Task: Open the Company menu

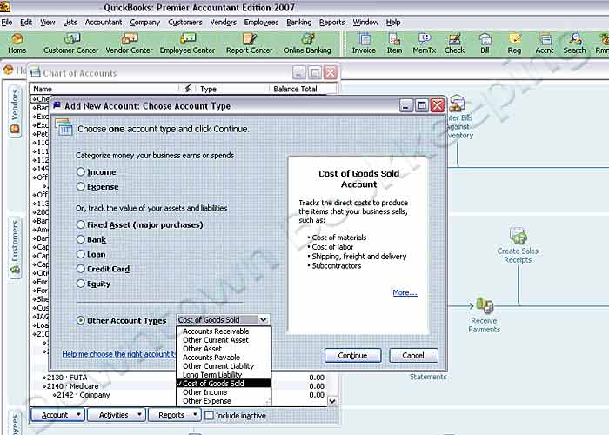Action: [145, 22]
